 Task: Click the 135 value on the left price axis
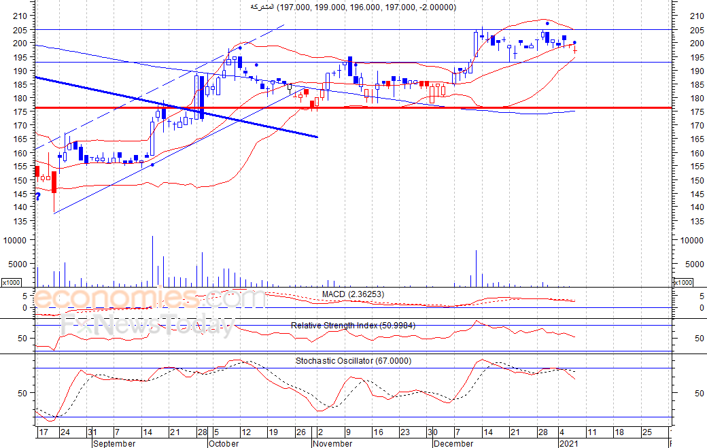click(x=20, y=222)
